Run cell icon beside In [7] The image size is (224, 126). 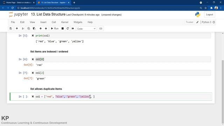point(33,73)
